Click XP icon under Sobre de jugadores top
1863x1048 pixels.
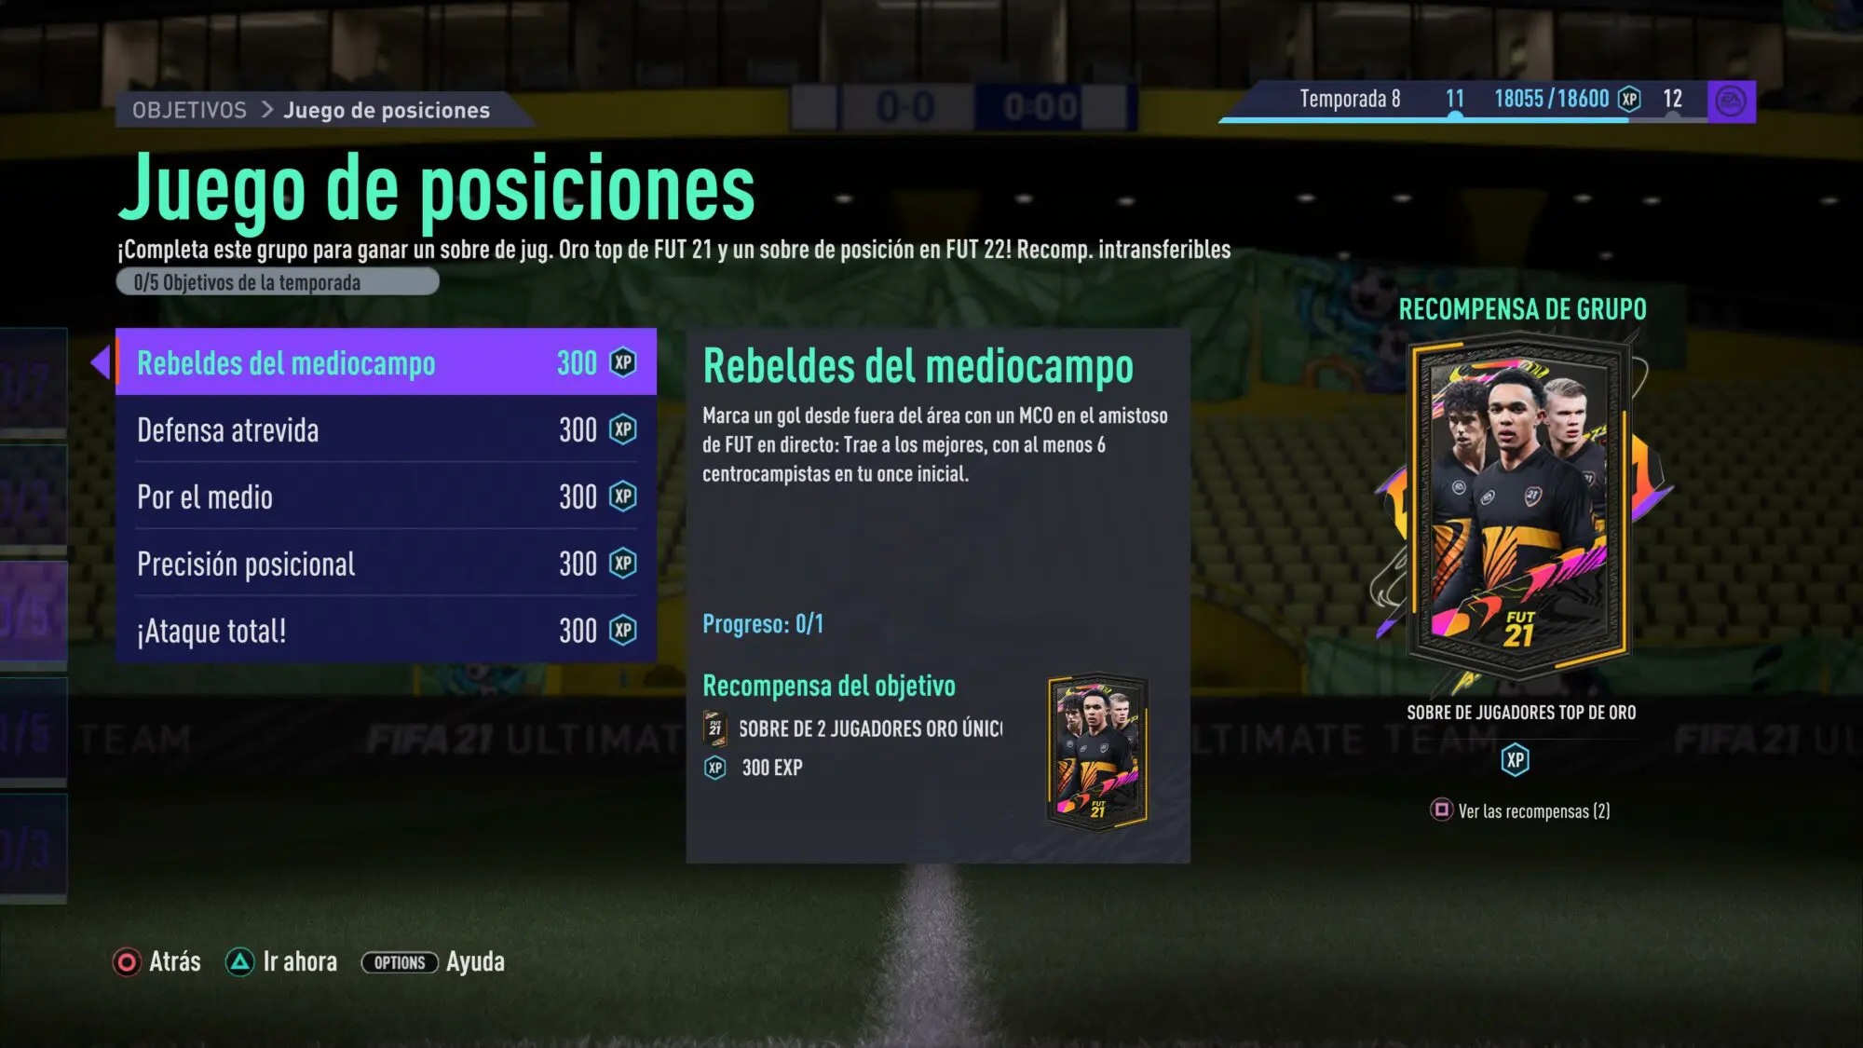coord(1516,760)
